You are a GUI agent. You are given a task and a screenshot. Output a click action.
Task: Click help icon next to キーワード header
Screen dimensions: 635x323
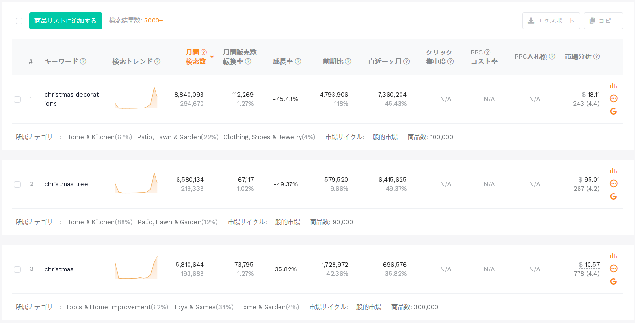pyautogui.click(x=83, y=61)
